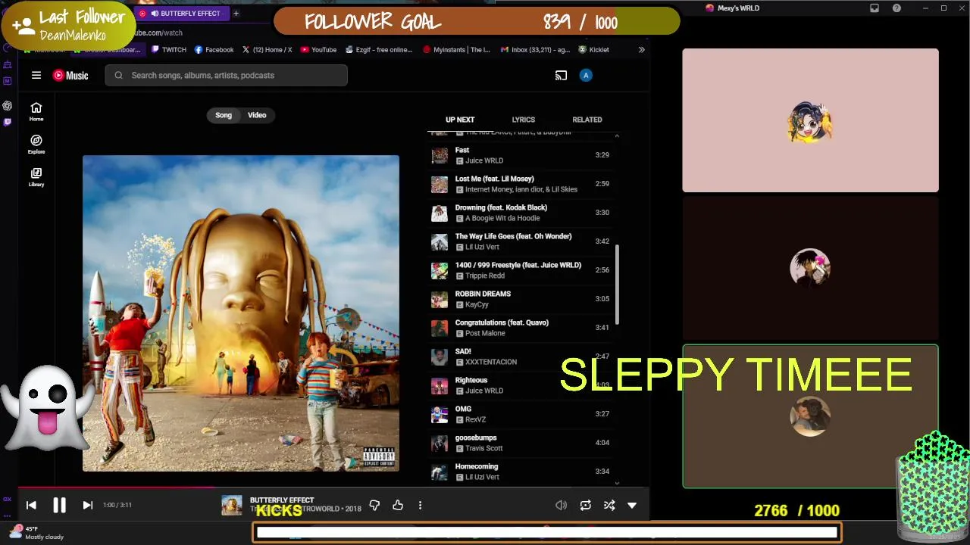Viewport: 970px width, 545px height.
Task: Go to Home in the sidebar
Action: click(x=36, y=112)
